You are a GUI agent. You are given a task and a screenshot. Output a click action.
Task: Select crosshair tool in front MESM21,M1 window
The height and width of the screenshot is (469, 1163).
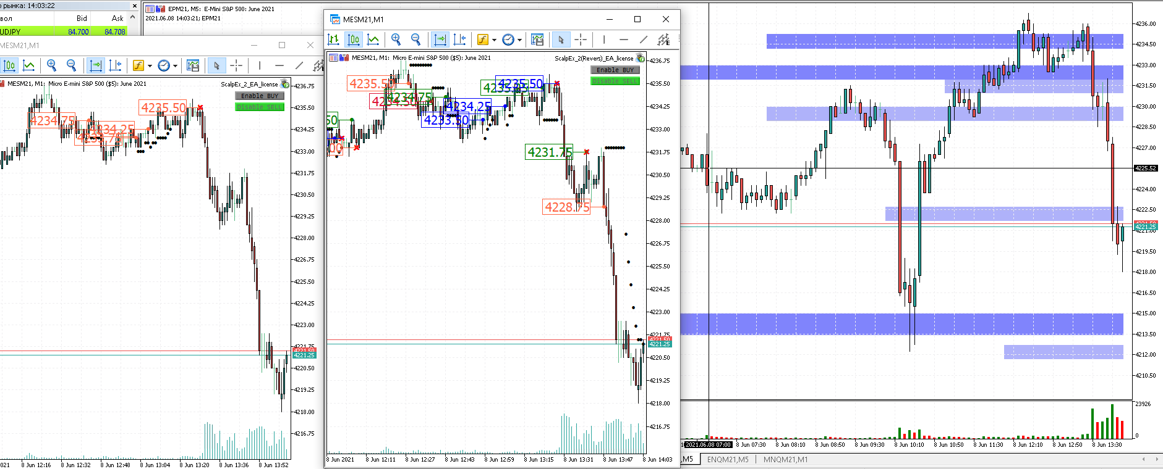pos(581,39)
